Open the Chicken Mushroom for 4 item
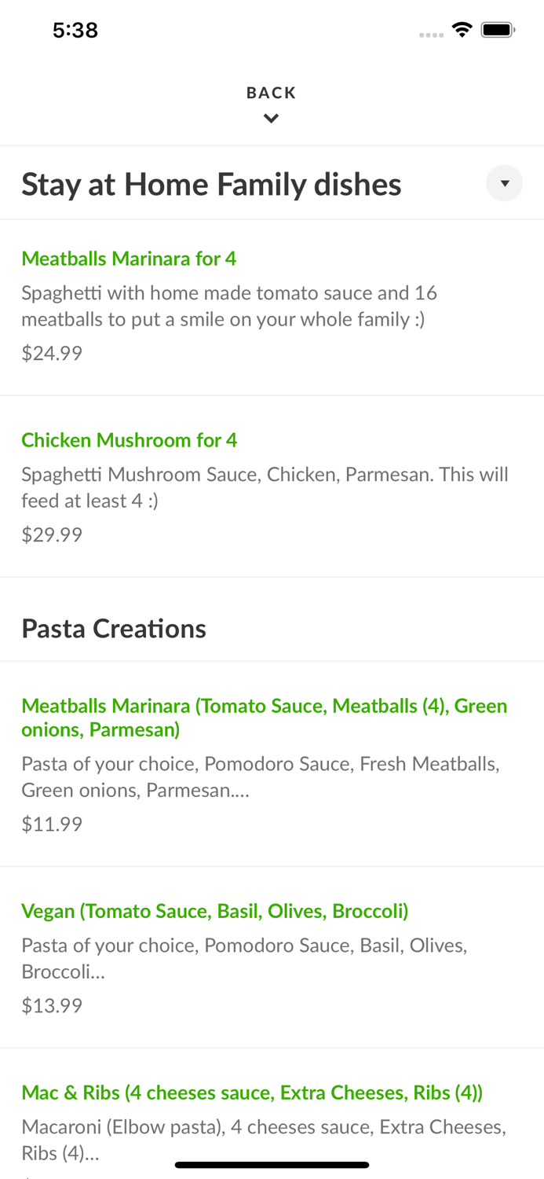Screen dimensions: 544x1179 pos(130,440)
